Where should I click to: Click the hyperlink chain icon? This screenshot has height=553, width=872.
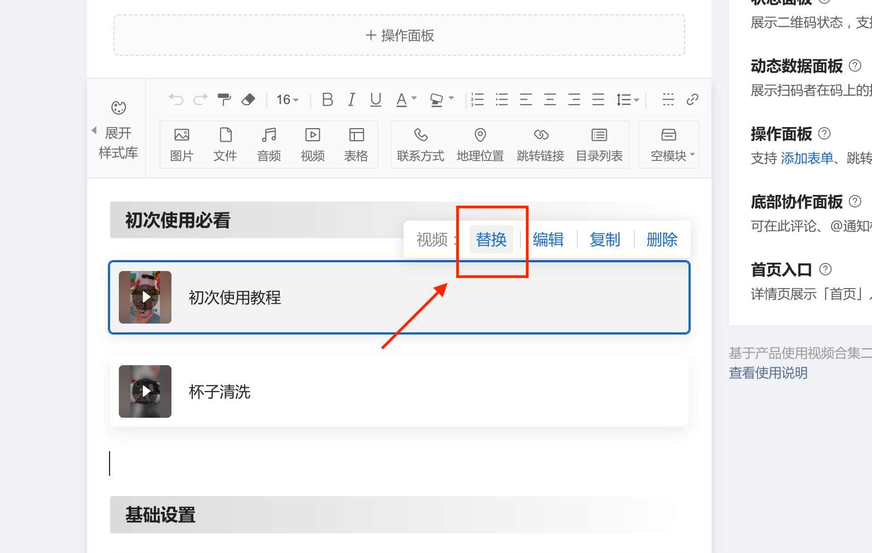[x=692, y=99]
